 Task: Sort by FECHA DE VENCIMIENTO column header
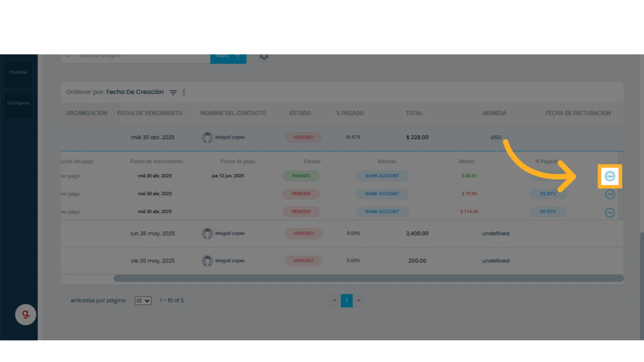pos(150,113)
